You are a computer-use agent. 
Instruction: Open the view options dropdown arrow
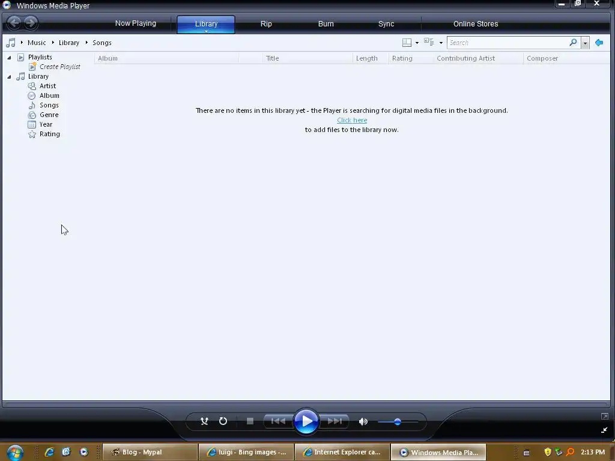[x=441, y=43]
